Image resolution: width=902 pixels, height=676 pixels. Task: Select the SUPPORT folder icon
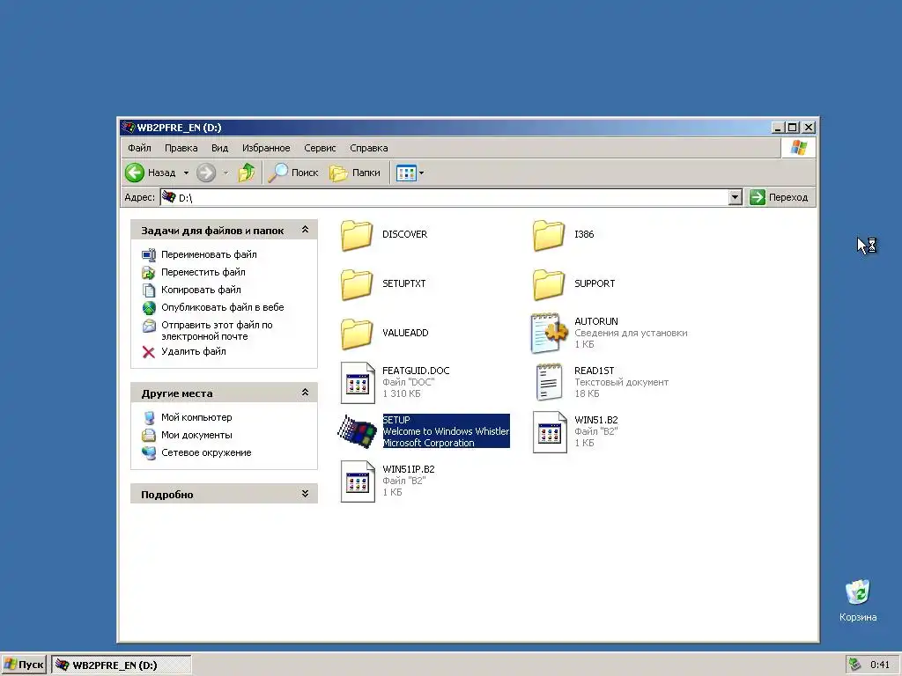(549, 284)
